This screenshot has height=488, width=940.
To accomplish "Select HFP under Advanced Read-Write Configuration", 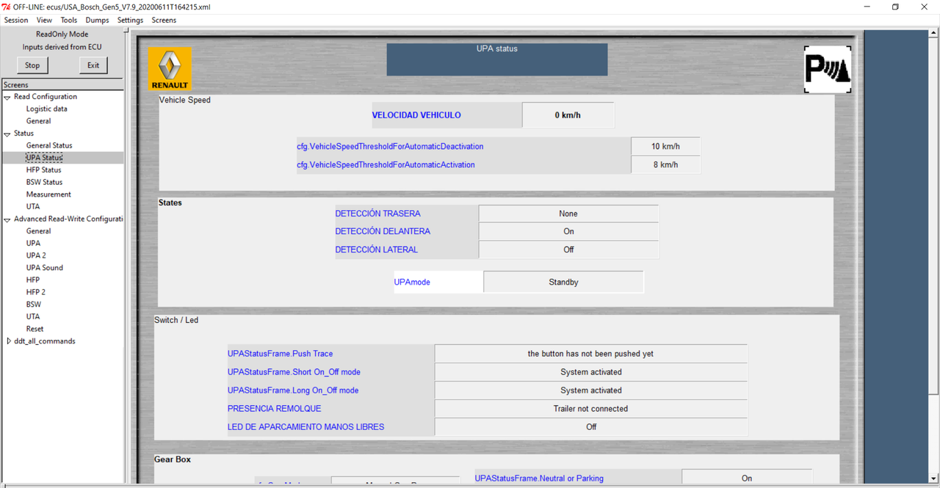I will pos(33,280).
